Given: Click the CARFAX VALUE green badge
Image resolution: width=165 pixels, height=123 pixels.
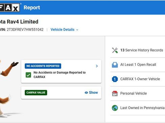Looking at the screenshot, I should (36, 93).
